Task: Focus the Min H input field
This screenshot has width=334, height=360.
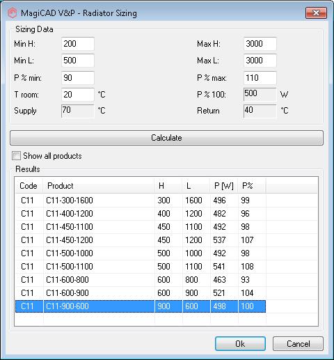Action: pyautogui.click(x=78, y=44)
